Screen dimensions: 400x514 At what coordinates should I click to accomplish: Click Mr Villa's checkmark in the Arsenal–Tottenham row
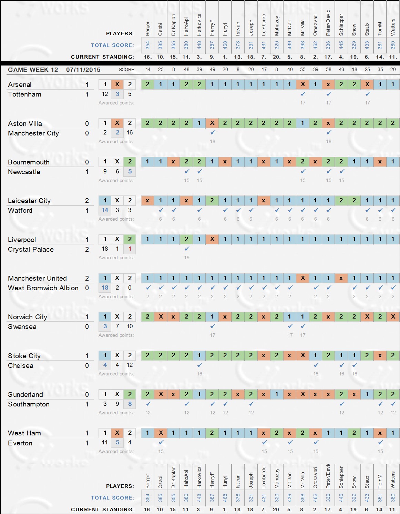(303, 94)
